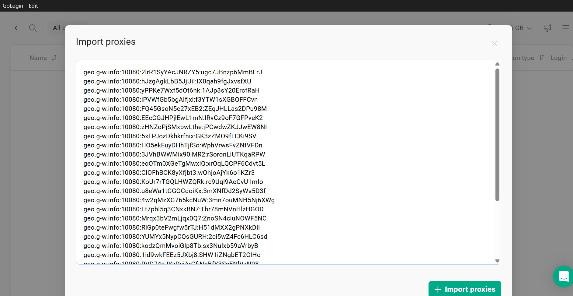Click the sort arrows beside Name
The image size is (573, 296).
click(54, 58)
